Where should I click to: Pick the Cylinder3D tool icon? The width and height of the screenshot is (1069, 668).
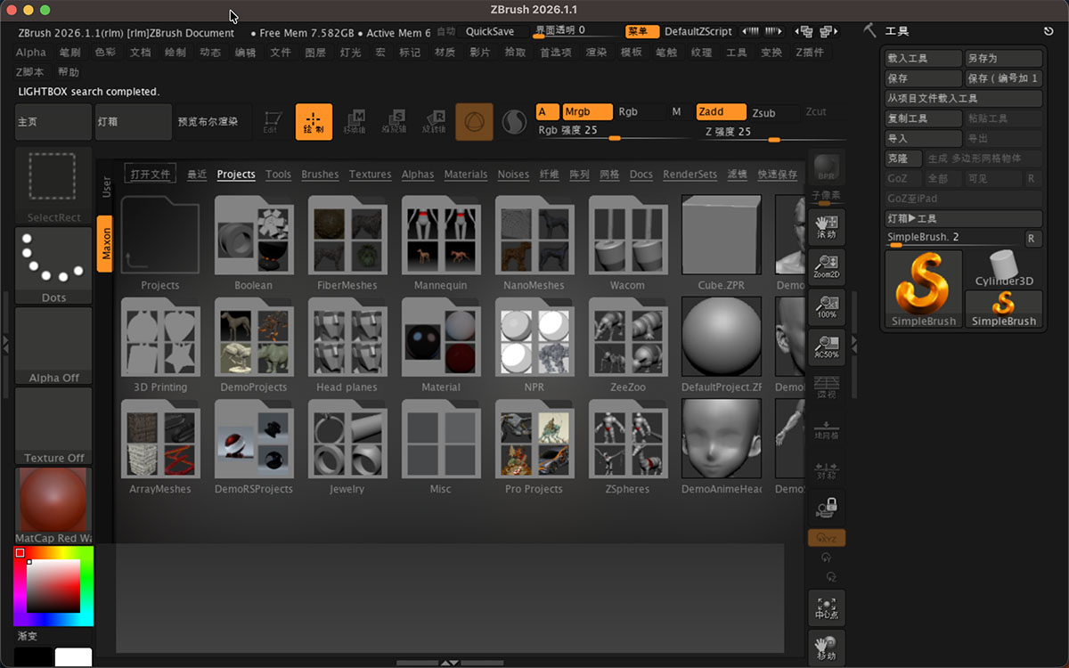coord(1004,268)
